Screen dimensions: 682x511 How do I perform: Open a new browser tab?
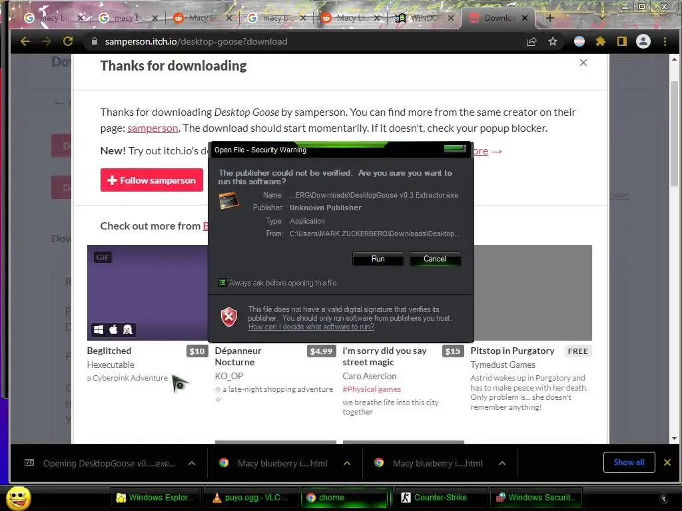(549, 18)
